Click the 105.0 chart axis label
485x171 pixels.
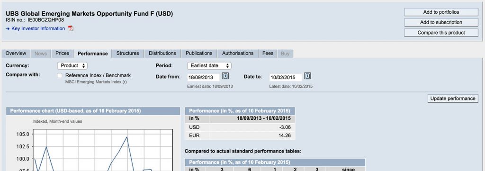23,134
